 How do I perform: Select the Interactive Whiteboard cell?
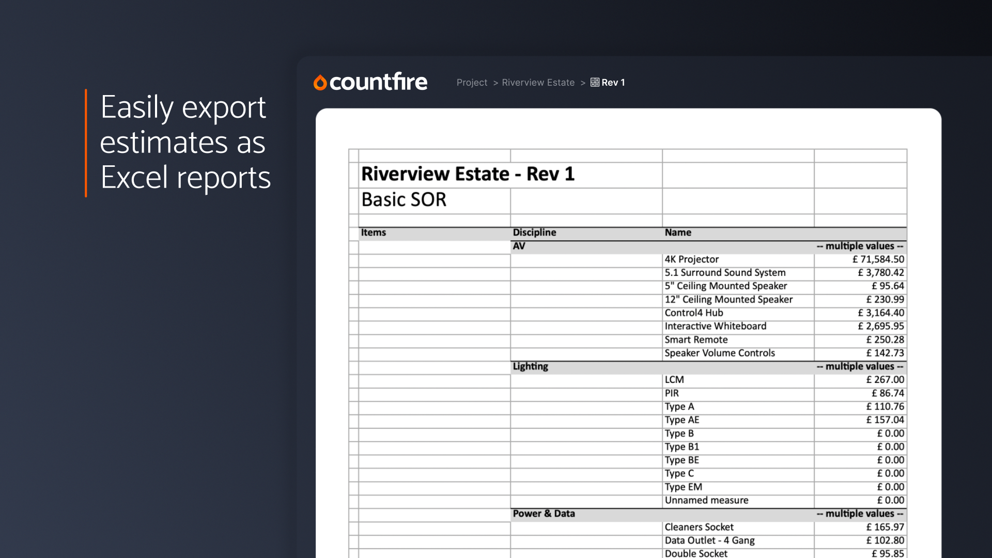click(716, 326)
